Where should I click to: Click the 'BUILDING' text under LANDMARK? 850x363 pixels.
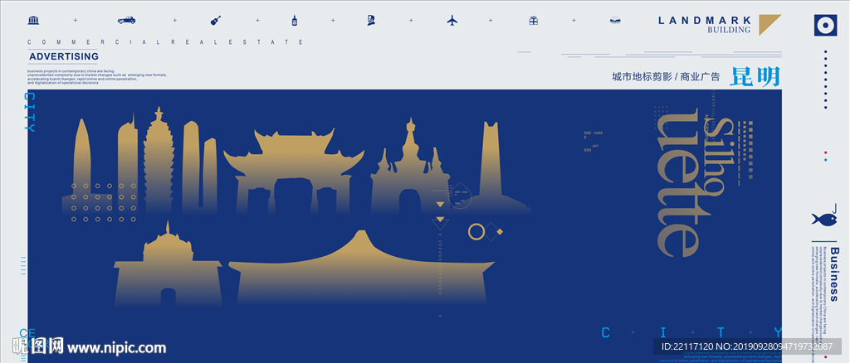[x=729, y=31]
